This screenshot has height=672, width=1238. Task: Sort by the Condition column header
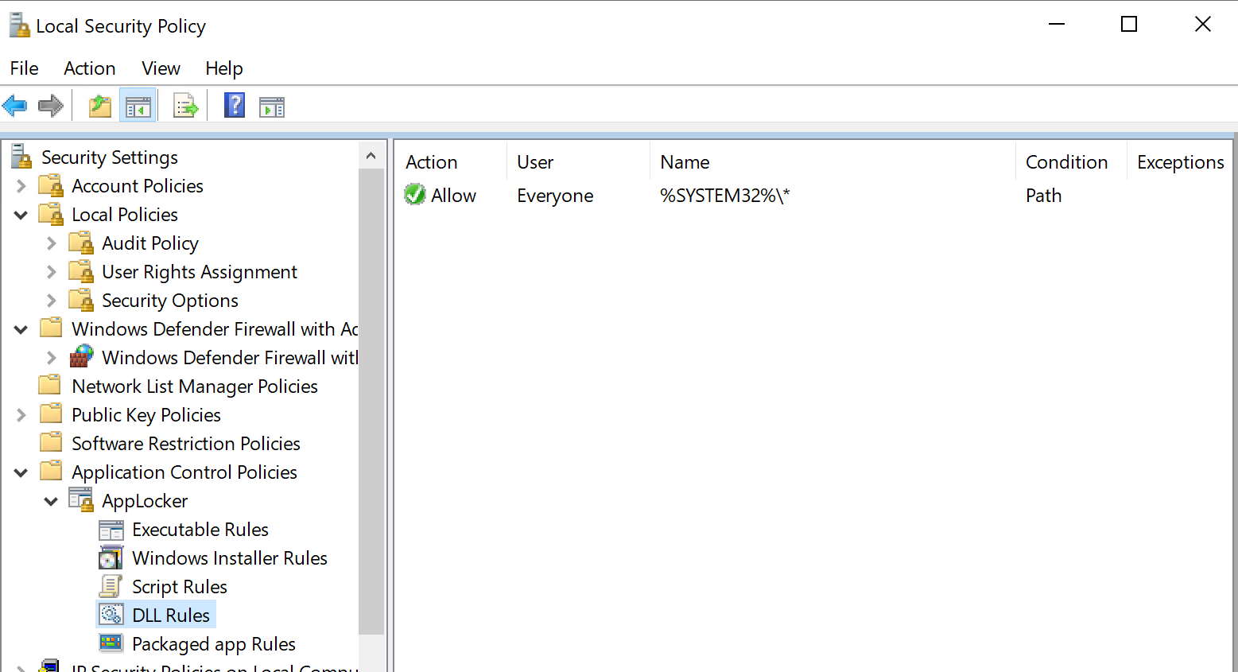tap(1071, 161)
